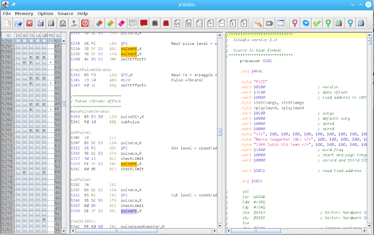Click the green checkmark toolbar icon
Image resolution: width=374 pixels, height=235 pixels.
pyautogui.click(x=317, y=23)
